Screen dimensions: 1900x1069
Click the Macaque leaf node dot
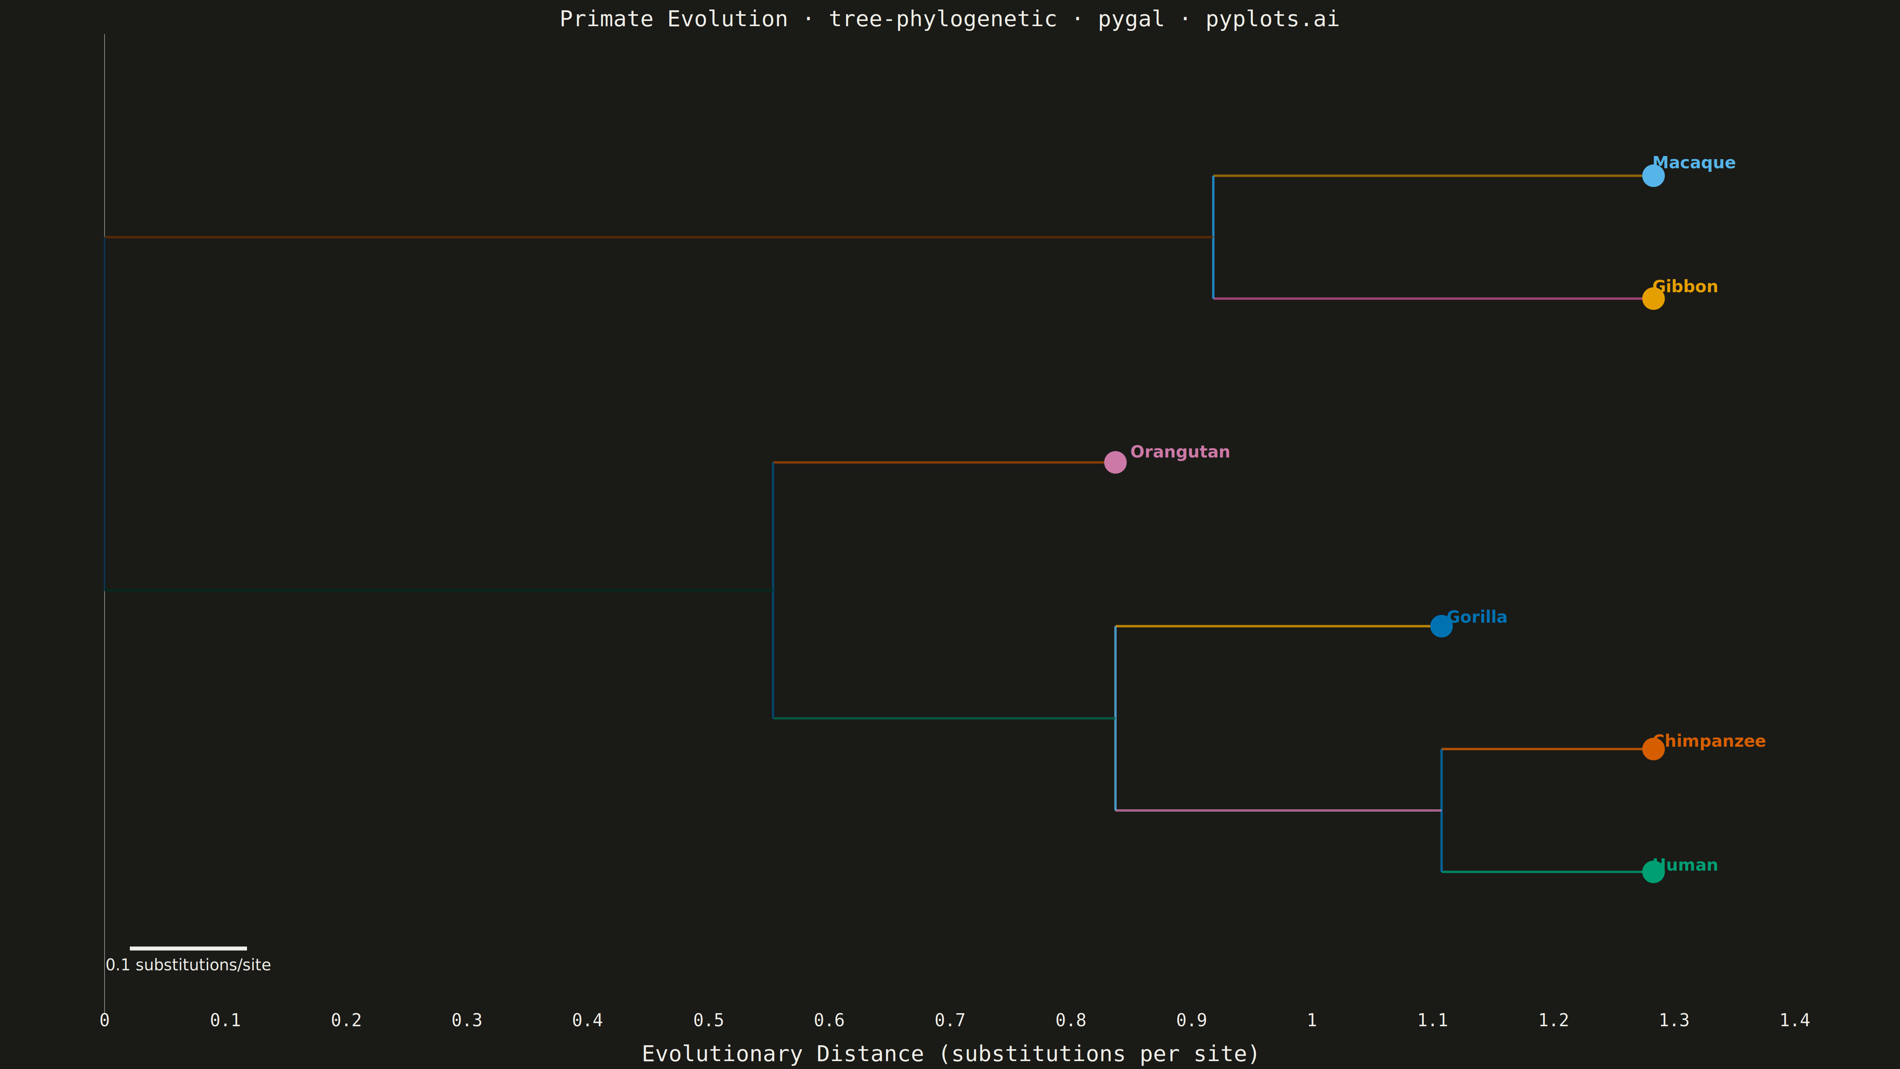pos(1653,175)
